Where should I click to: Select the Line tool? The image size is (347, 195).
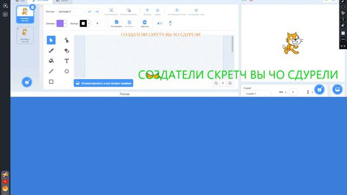click(x=51, y=71)
